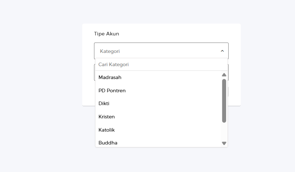Choose the Katolik category
The width and height of the screenshot is (295, 172).
point(107,130)
